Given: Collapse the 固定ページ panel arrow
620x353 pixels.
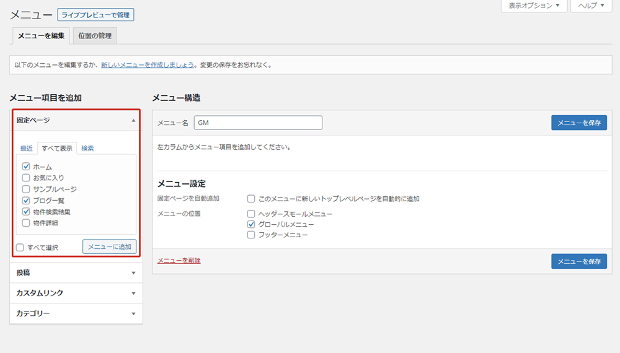Looking at the screenshot, I should click(x=133, y=121).
